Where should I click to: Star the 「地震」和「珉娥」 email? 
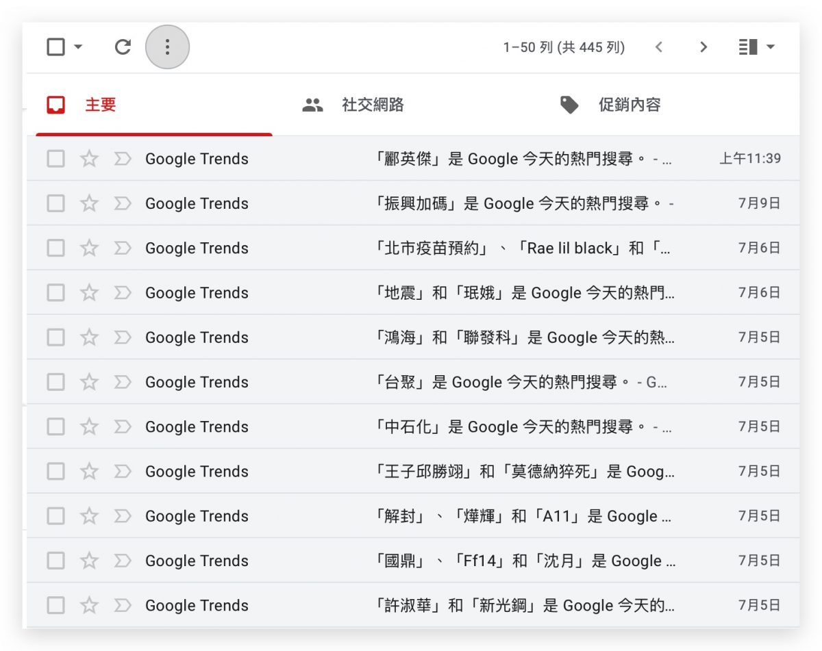pos(89,293)
